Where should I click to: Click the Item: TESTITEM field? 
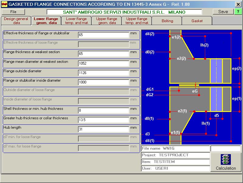[175, 162]
